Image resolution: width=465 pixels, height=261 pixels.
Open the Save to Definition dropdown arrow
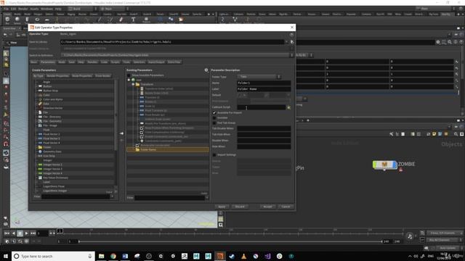point(292,55)
